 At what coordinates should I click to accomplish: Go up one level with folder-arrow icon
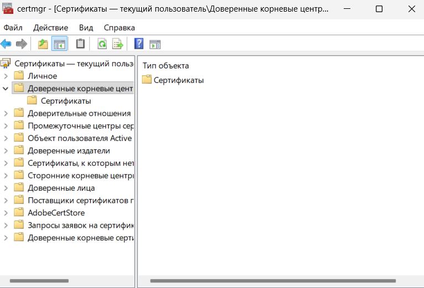43,44
